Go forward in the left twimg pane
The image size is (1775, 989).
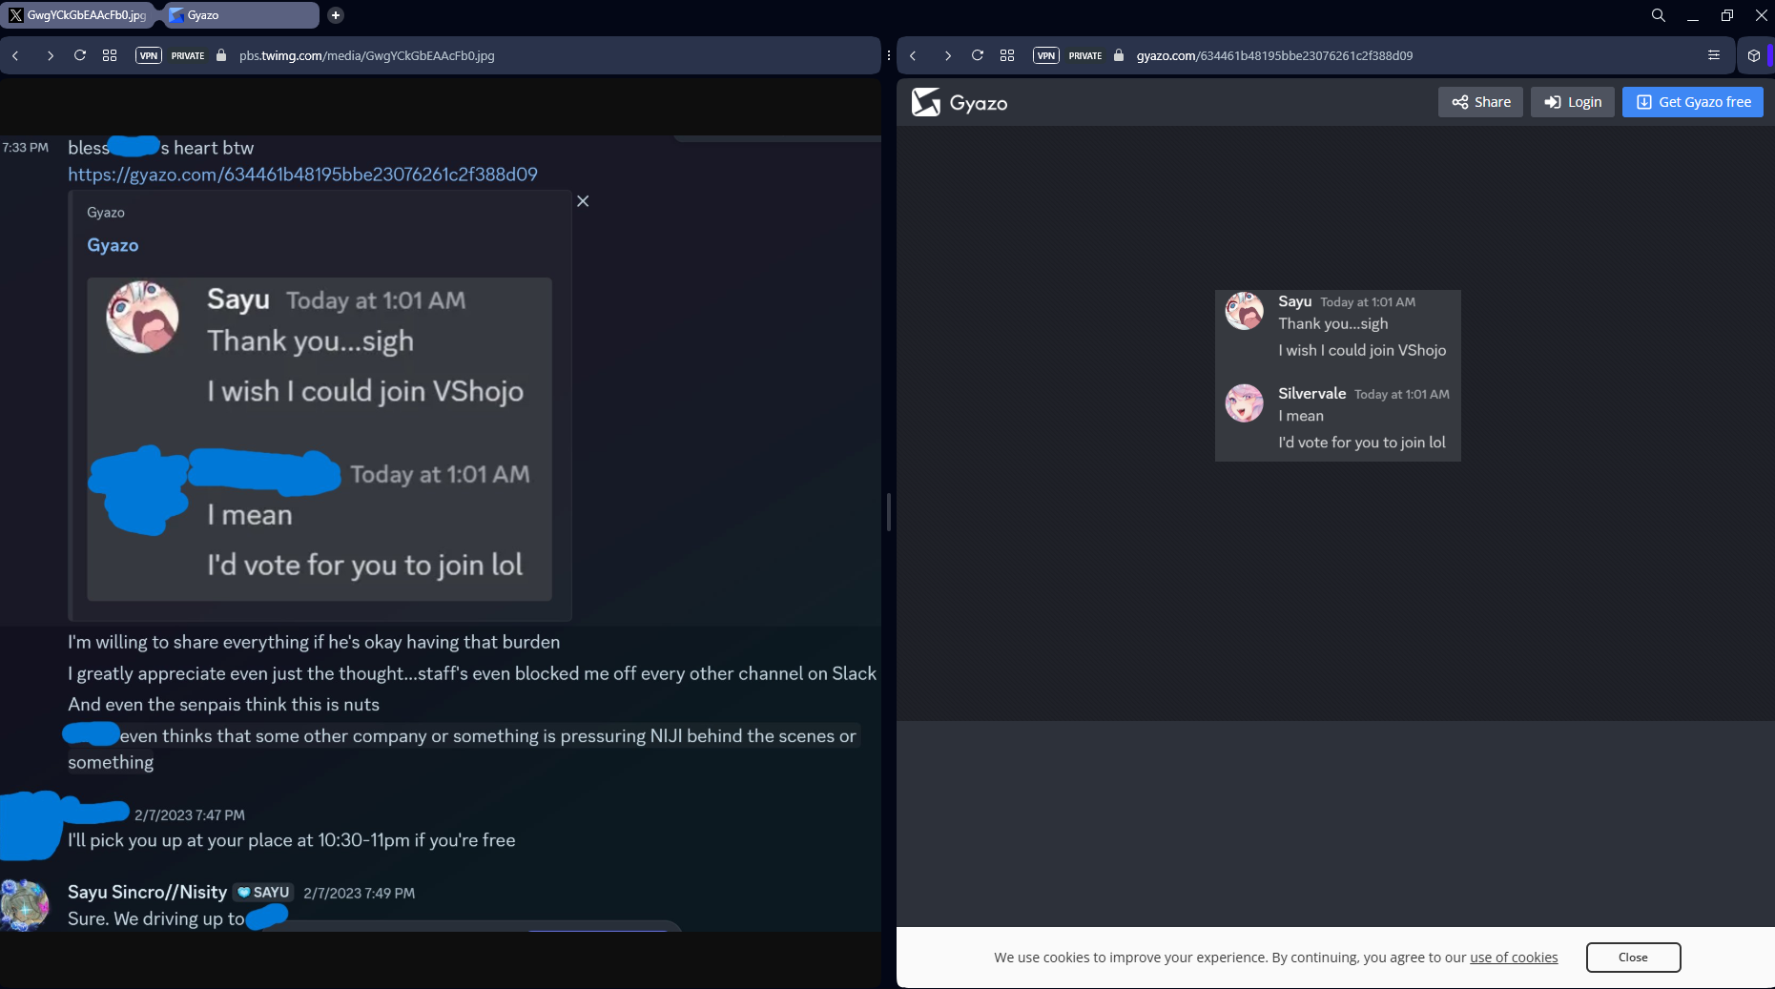pos(50,55)
